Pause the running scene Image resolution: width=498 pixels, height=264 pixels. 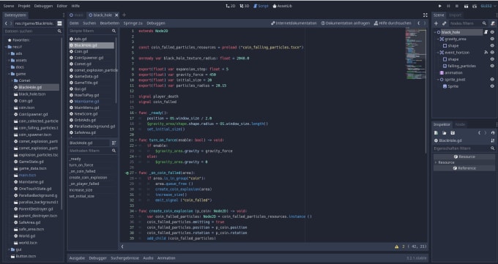[x=448, y=6]
